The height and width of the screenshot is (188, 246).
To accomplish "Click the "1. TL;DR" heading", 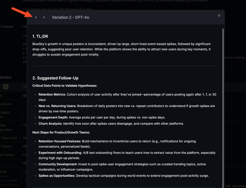I will [x=40, y=36].
